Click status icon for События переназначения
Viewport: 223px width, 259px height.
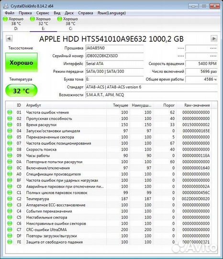(x=10, y=211)
